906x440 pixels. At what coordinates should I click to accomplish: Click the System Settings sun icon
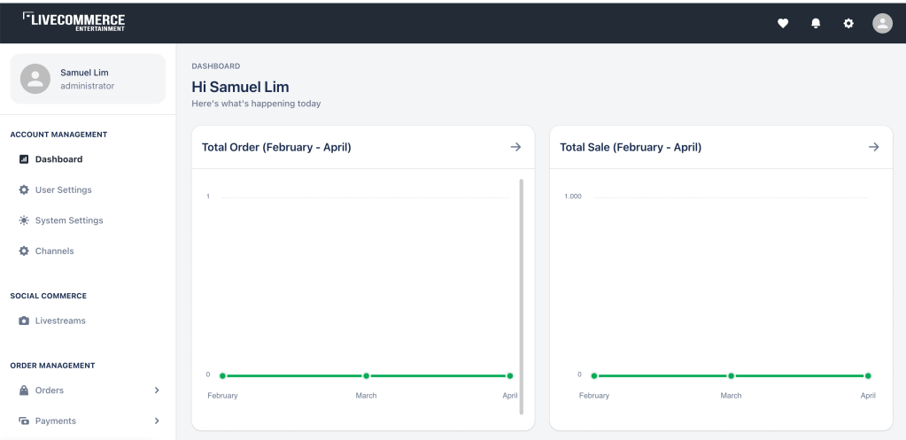pyautogui.click(x=24, y=220)
